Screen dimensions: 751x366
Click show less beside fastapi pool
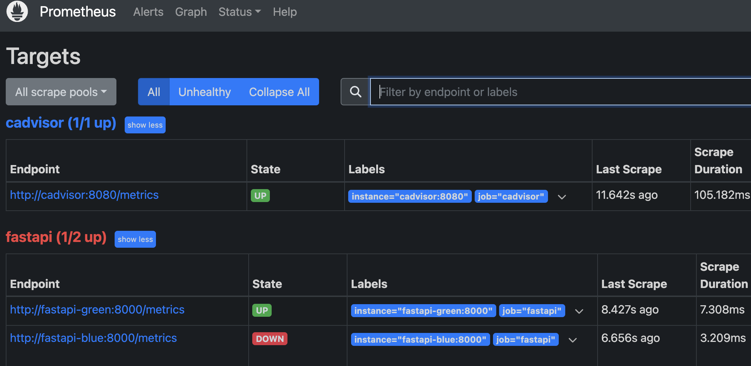[x=135, y=239]
